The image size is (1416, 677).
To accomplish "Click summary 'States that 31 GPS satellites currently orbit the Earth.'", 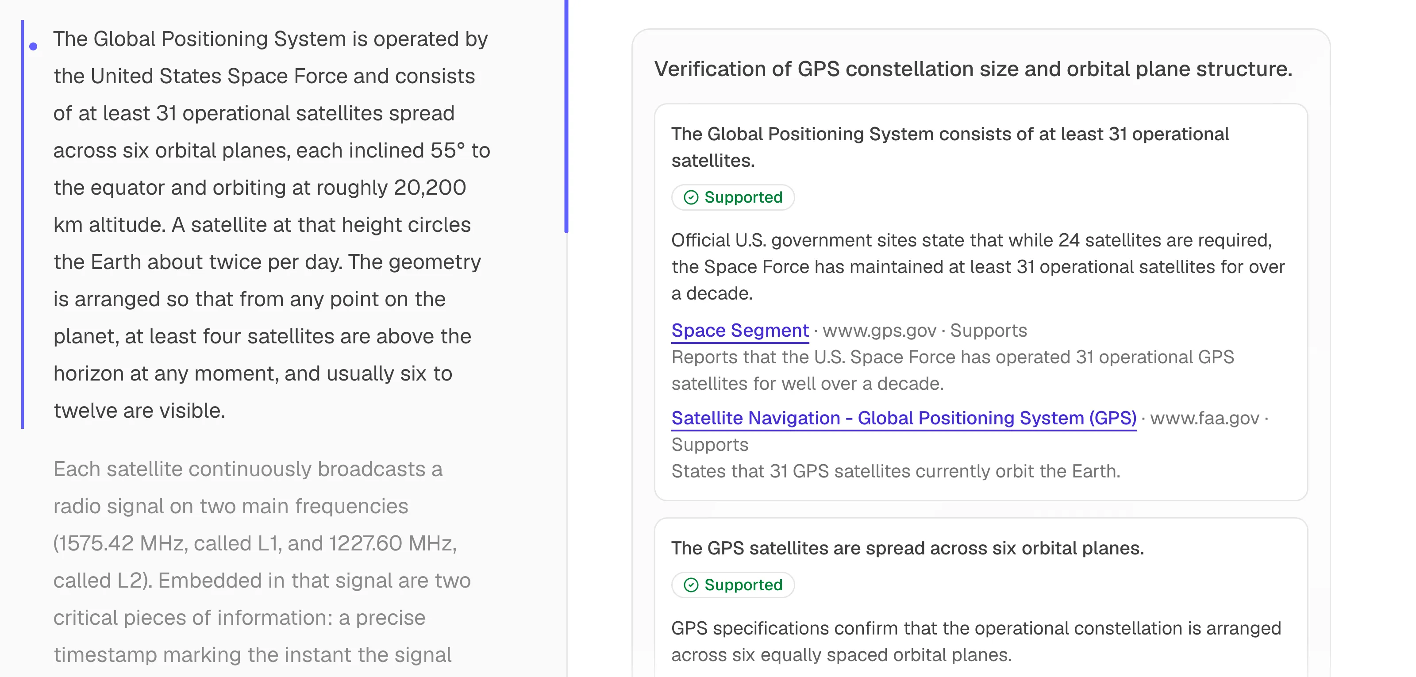I will tap(896, 471).
